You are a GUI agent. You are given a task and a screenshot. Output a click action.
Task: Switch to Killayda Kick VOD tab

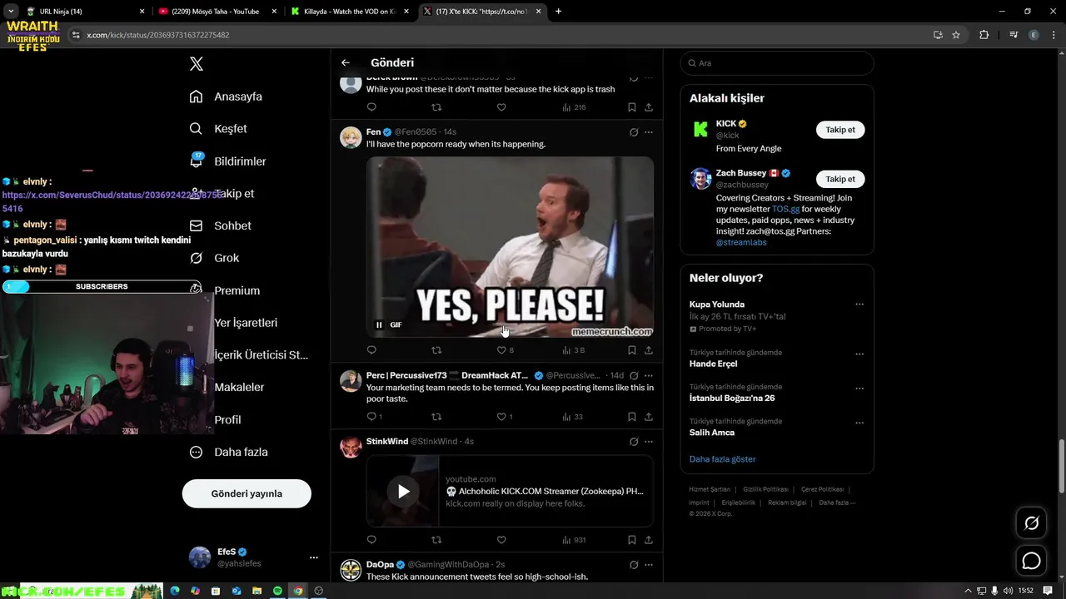click(x=349, y=12)
